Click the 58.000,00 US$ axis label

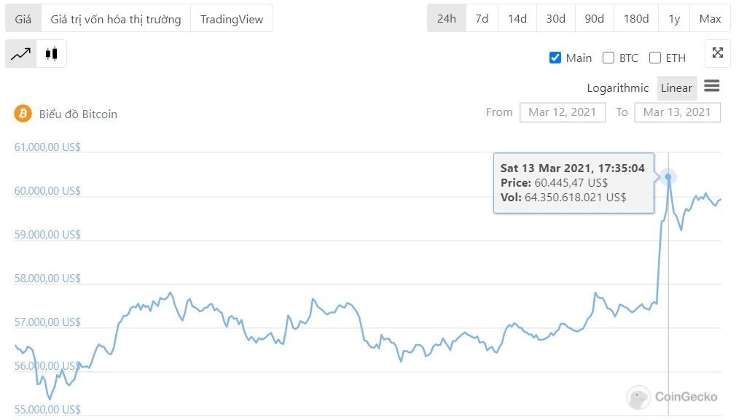47,278
